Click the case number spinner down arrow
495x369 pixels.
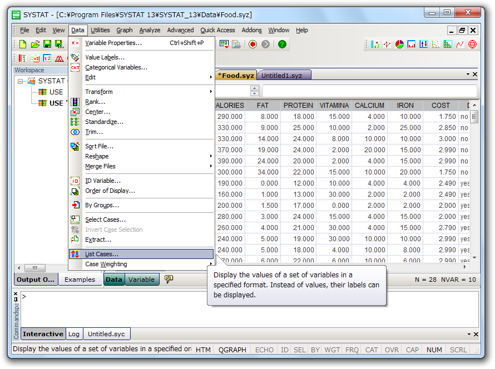pos(254,93)
